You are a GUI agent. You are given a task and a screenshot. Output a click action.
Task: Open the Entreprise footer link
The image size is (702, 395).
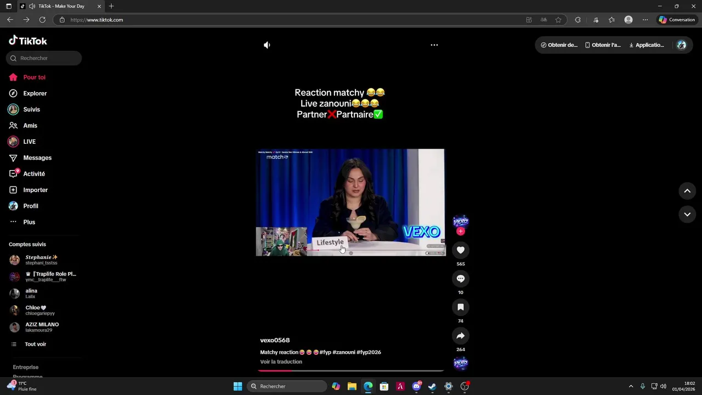pos(26,368)
